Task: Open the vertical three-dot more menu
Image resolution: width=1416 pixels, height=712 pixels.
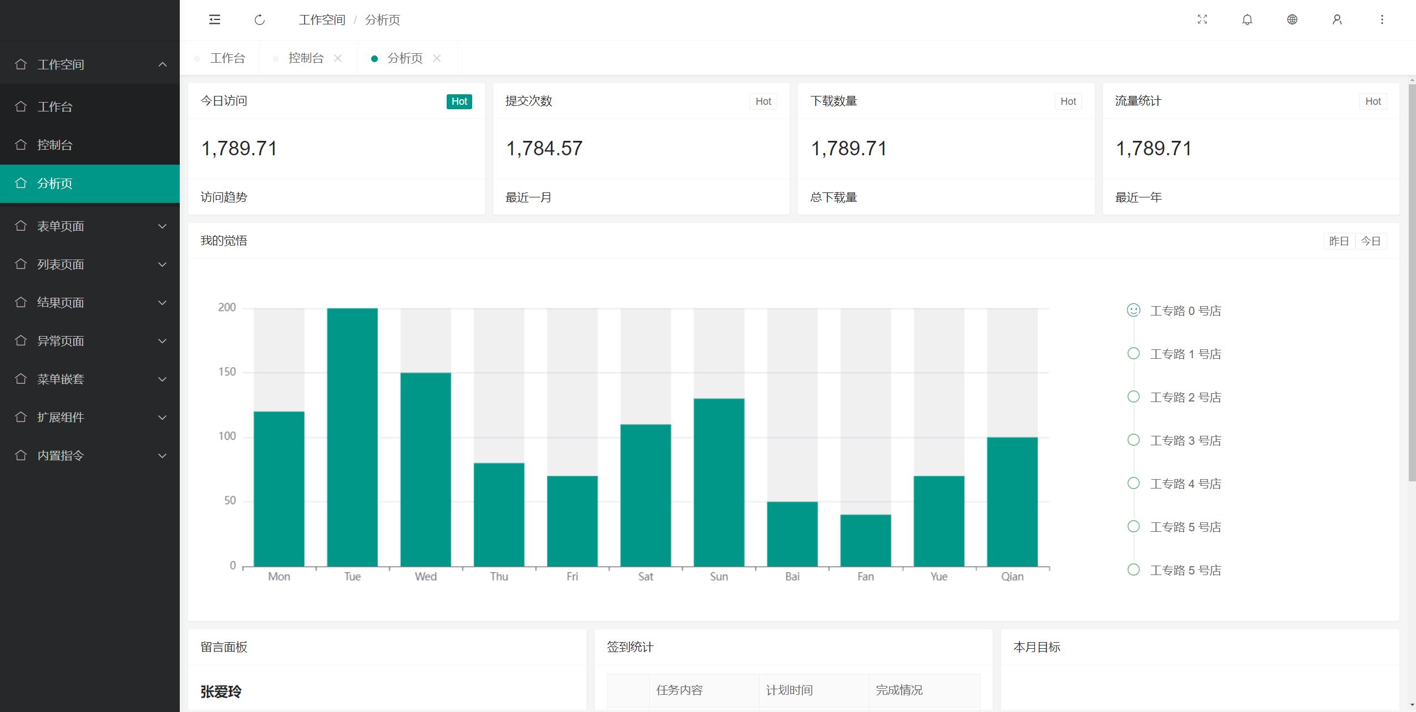Action: click(x=1382, y=20)
